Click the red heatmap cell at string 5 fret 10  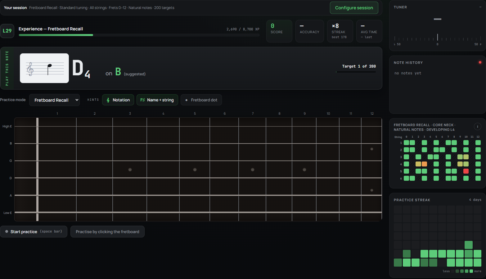pyautogui.click(x=466, y=171)
